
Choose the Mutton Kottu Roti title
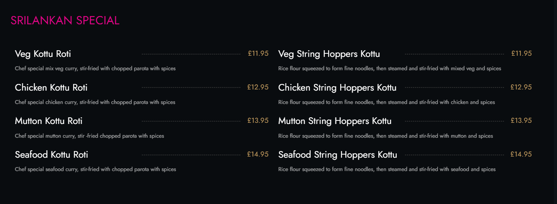point(49,121)
